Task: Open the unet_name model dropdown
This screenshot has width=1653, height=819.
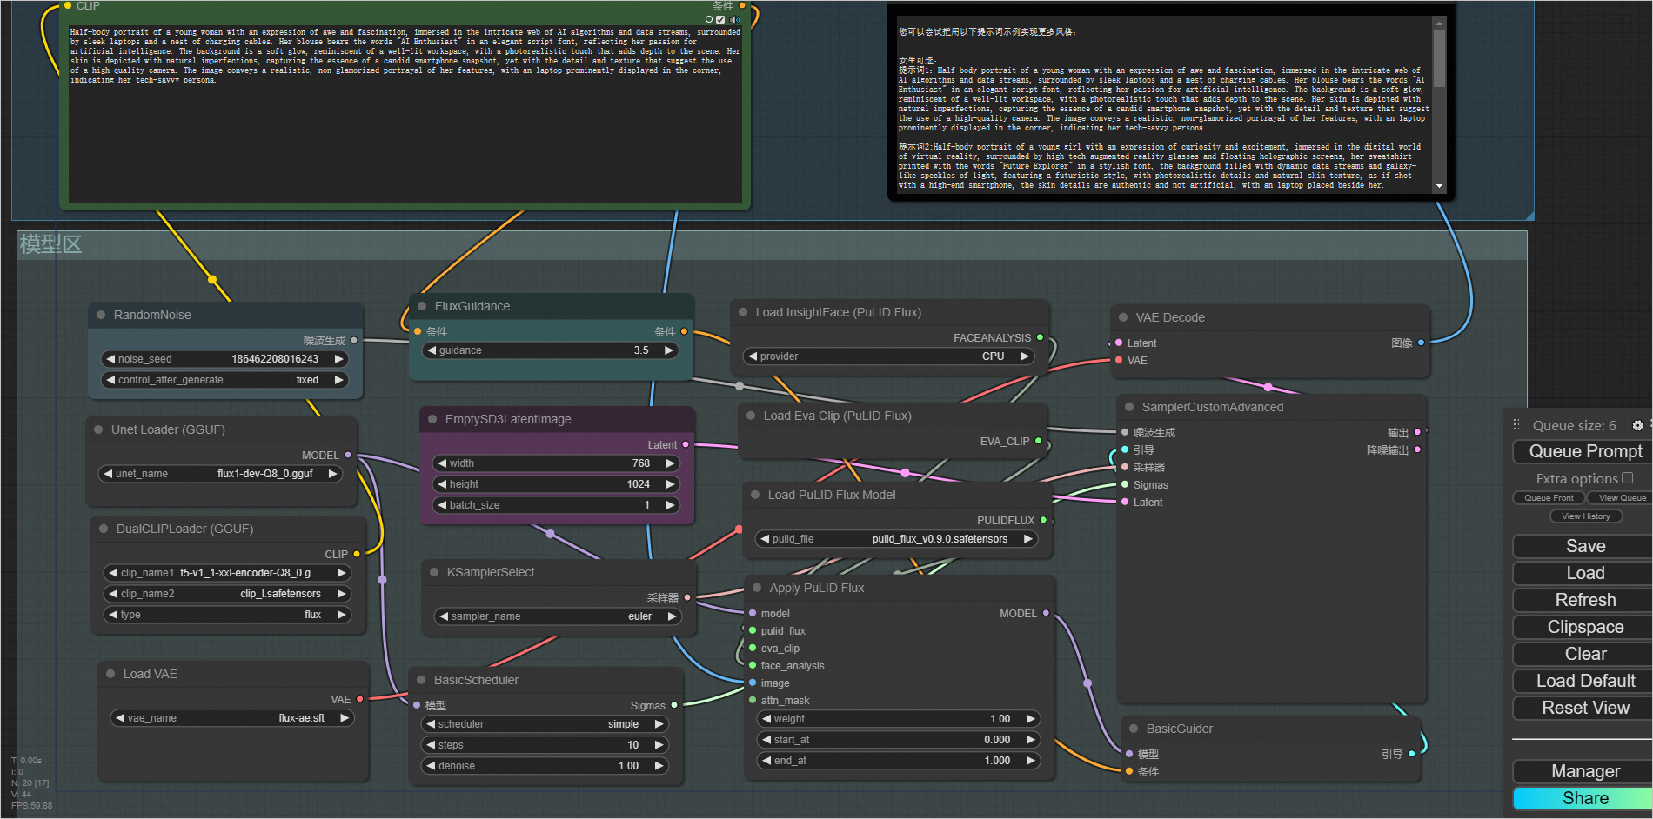Action: 221,474
